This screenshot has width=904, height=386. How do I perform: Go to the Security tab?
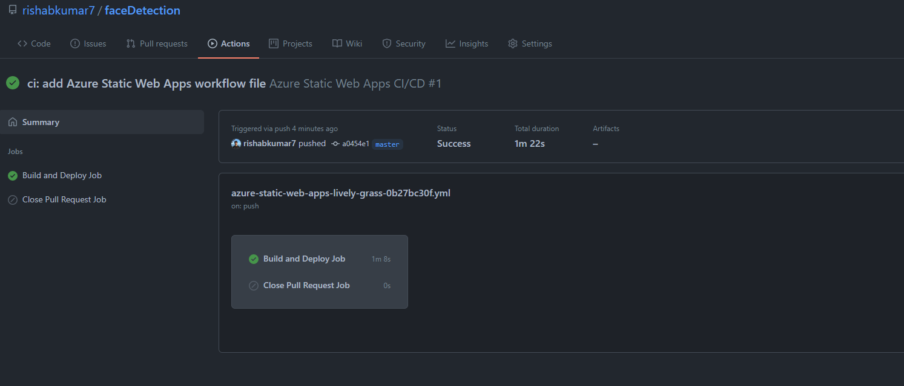point(404,43)
